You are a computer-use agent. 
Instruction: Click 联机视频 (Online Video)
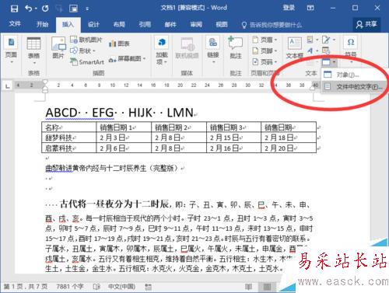pos(187,48)
